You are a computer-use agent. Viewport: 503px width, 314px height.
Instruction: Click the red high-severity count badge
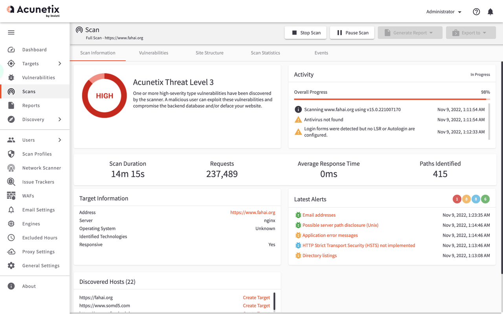[457, 199]
